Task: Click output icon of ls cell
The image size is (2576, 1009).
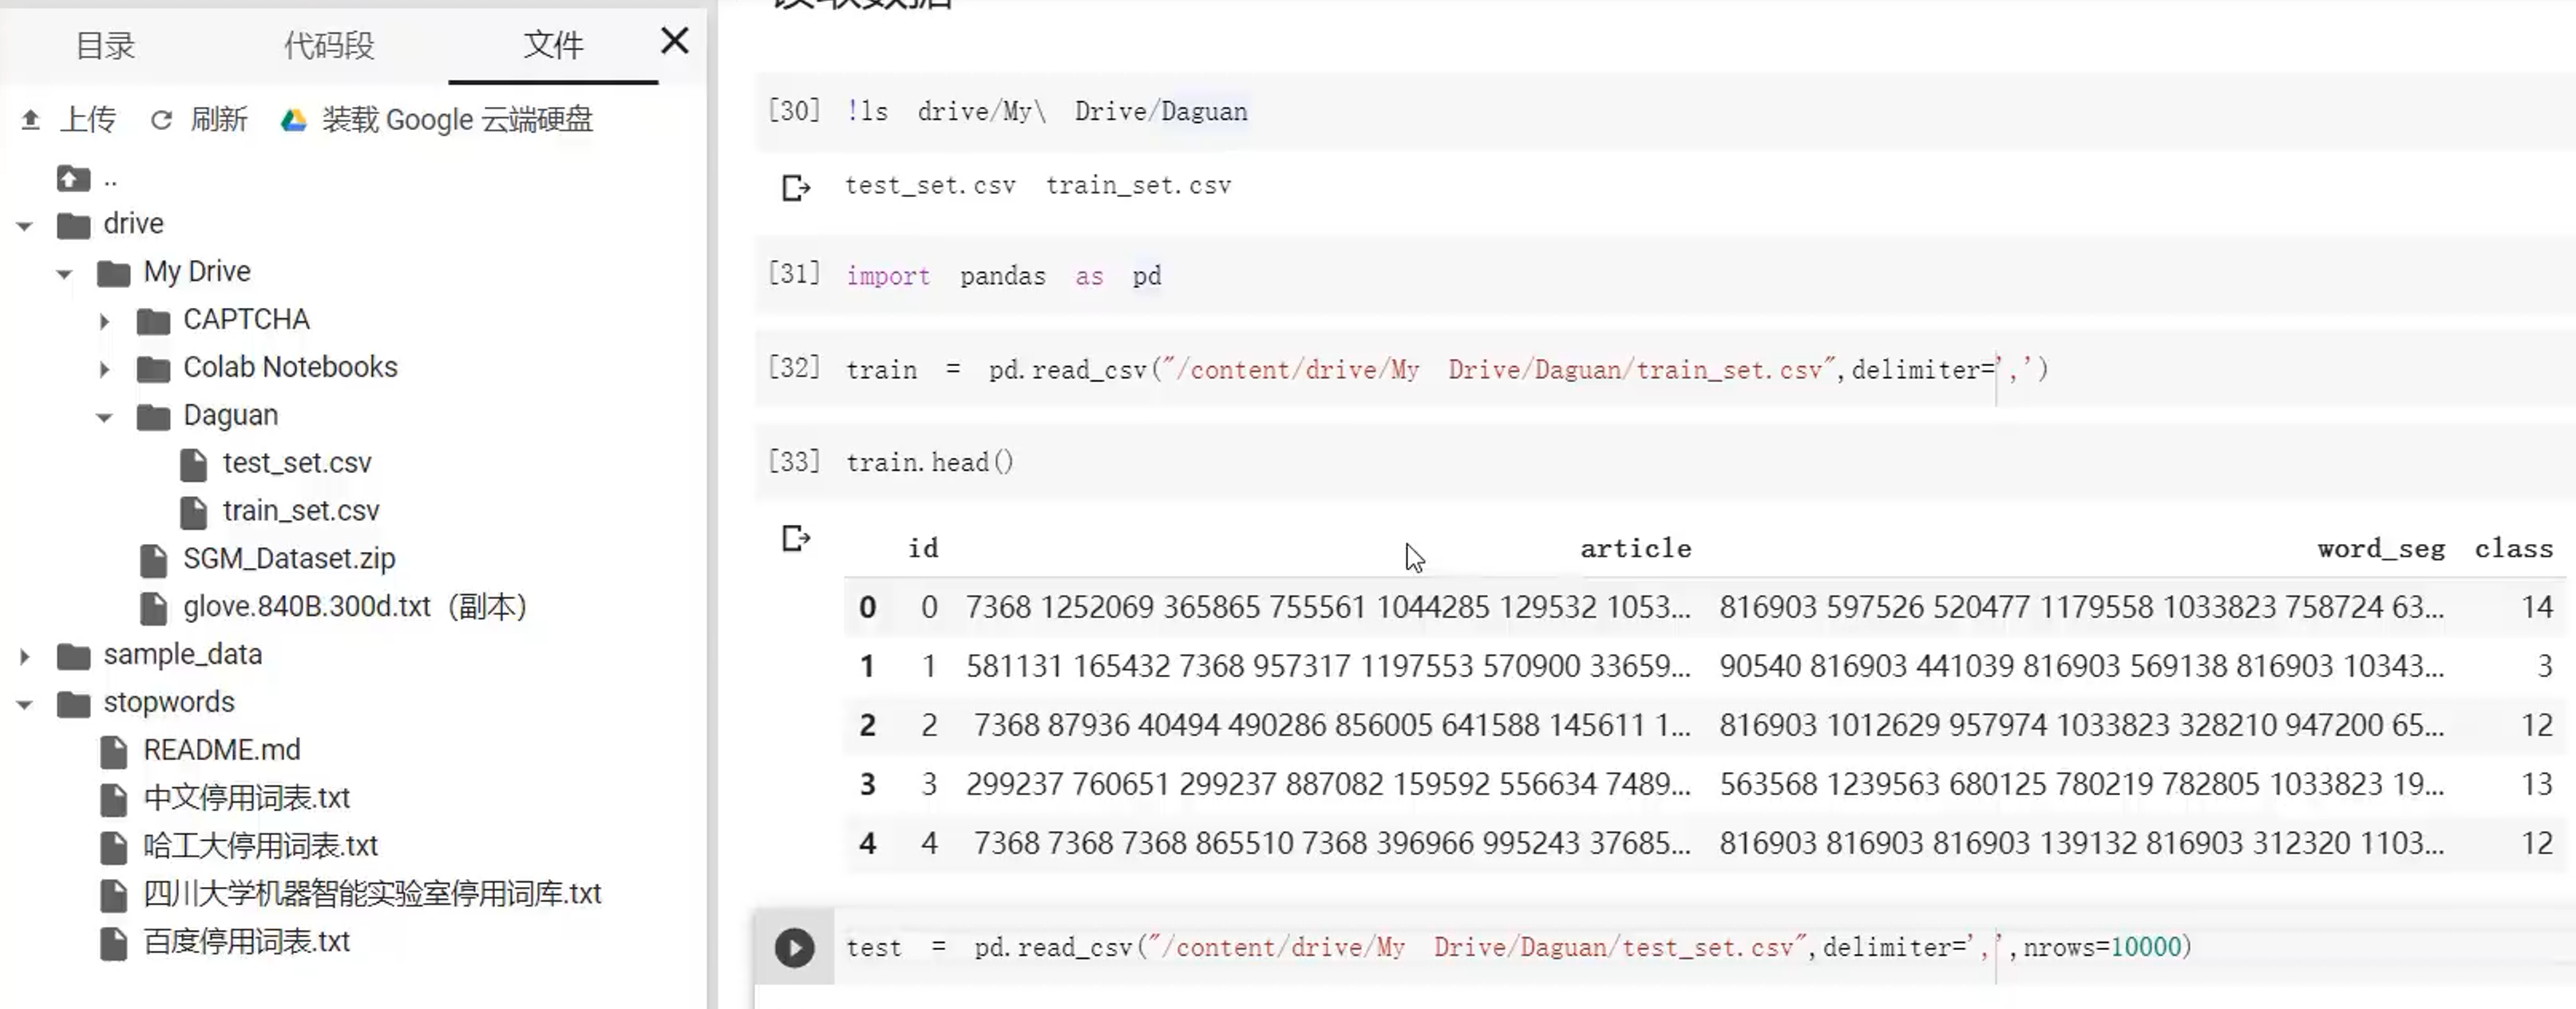Action: click(x=795, y=187)
